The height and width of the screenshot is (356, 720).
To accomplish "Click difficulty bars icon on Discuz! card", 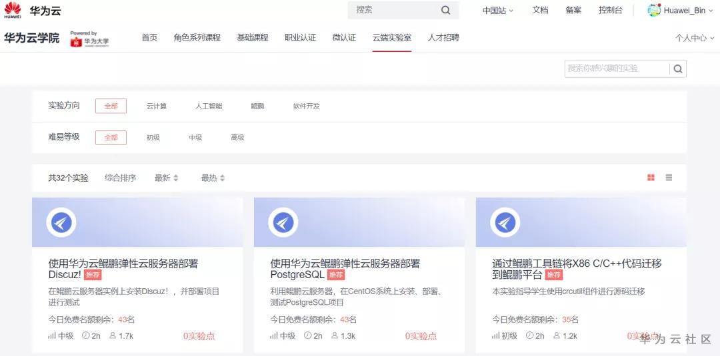I will 51,336.
